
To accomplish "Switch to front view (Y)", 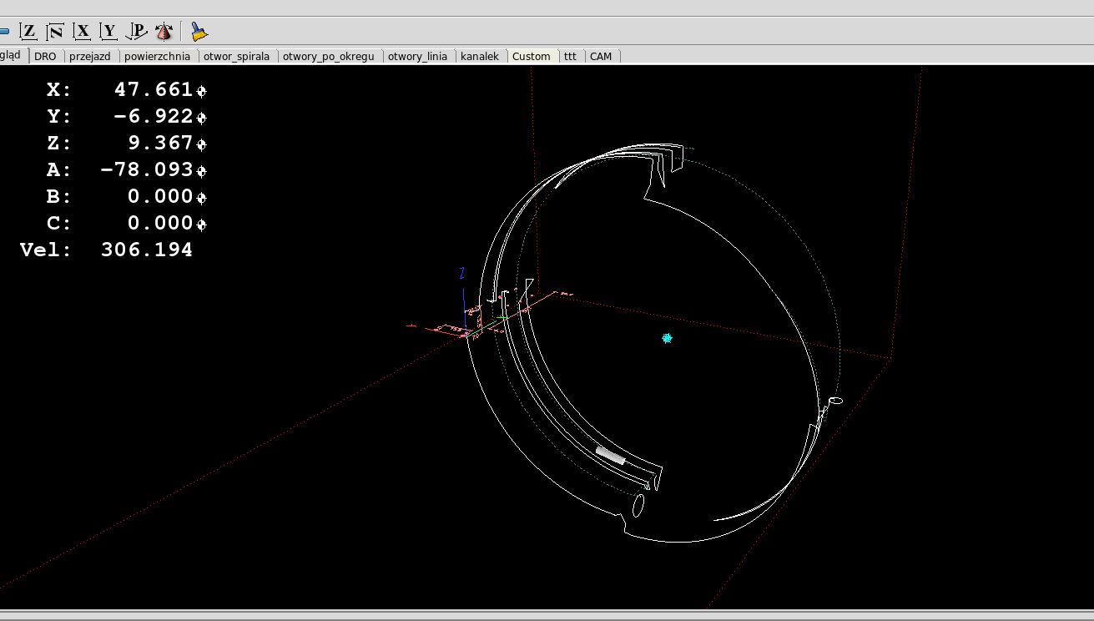I will click(108, 32).
